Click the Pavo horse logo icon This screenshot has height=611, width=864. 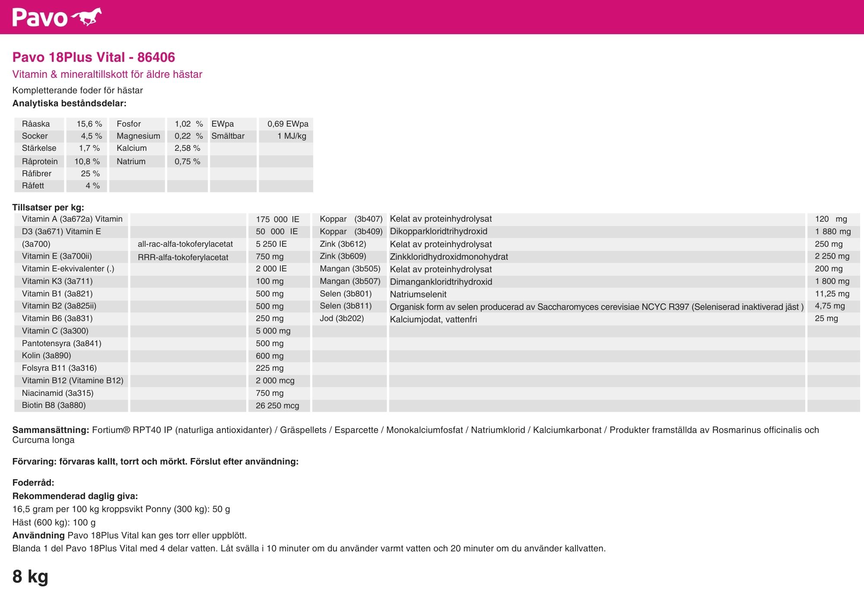pyautogui.click(x=87, y=17)
